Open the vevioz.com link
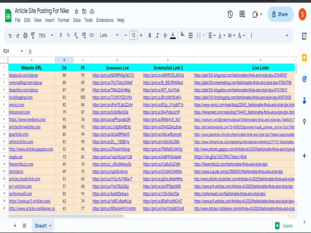Viewport: 311px width, 233px height. click(16, 105)
